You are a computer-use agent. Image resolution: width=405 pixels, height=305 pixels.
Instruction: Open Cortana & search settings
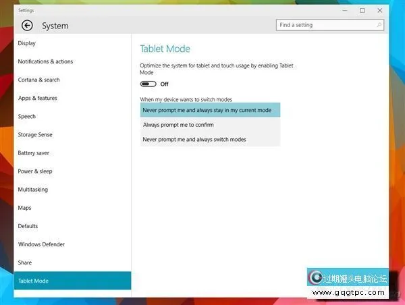[38, 80]
